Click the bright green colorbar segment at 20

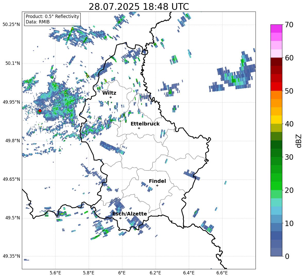276,186
